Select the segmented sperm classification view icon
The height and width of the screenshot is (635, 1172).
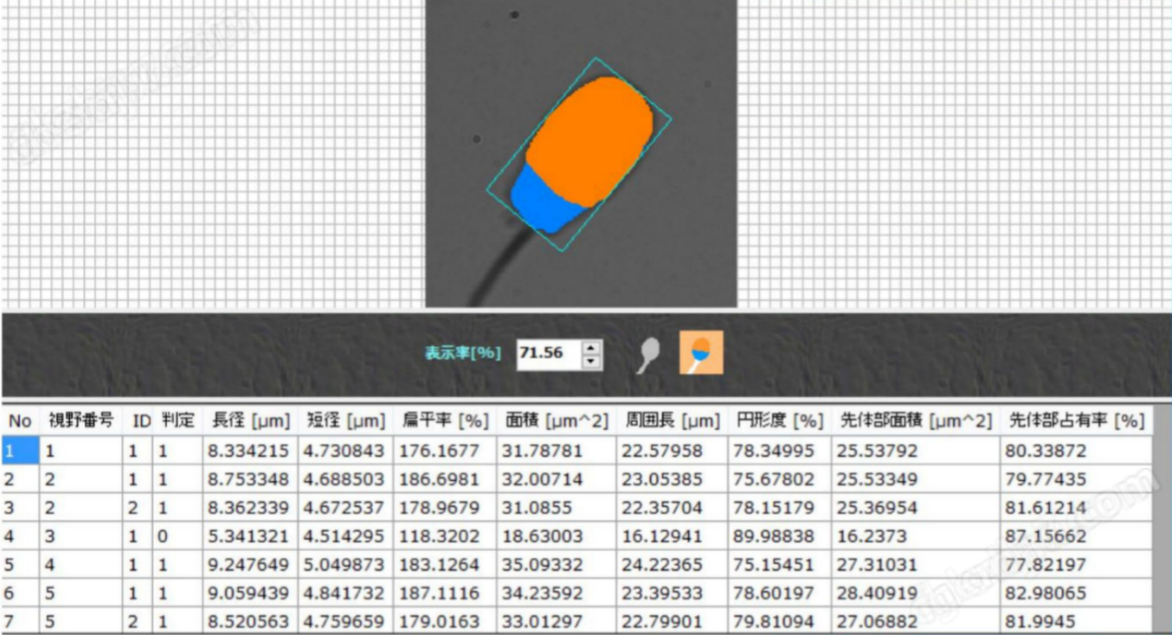[700, 351]
